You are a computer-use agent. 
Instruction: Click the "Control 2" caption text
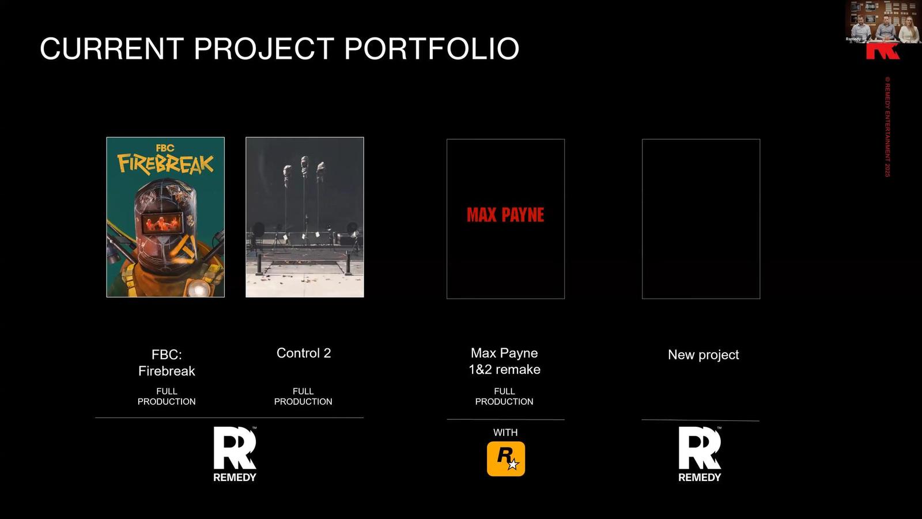[304, 353]
